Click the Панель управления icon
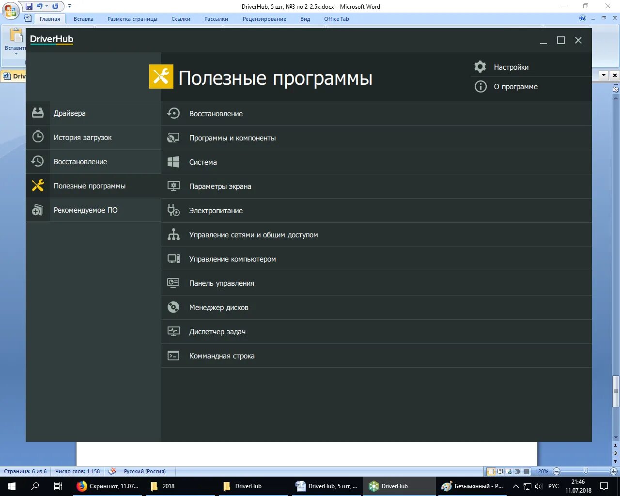620x496 pixels. tap(173, 283)
